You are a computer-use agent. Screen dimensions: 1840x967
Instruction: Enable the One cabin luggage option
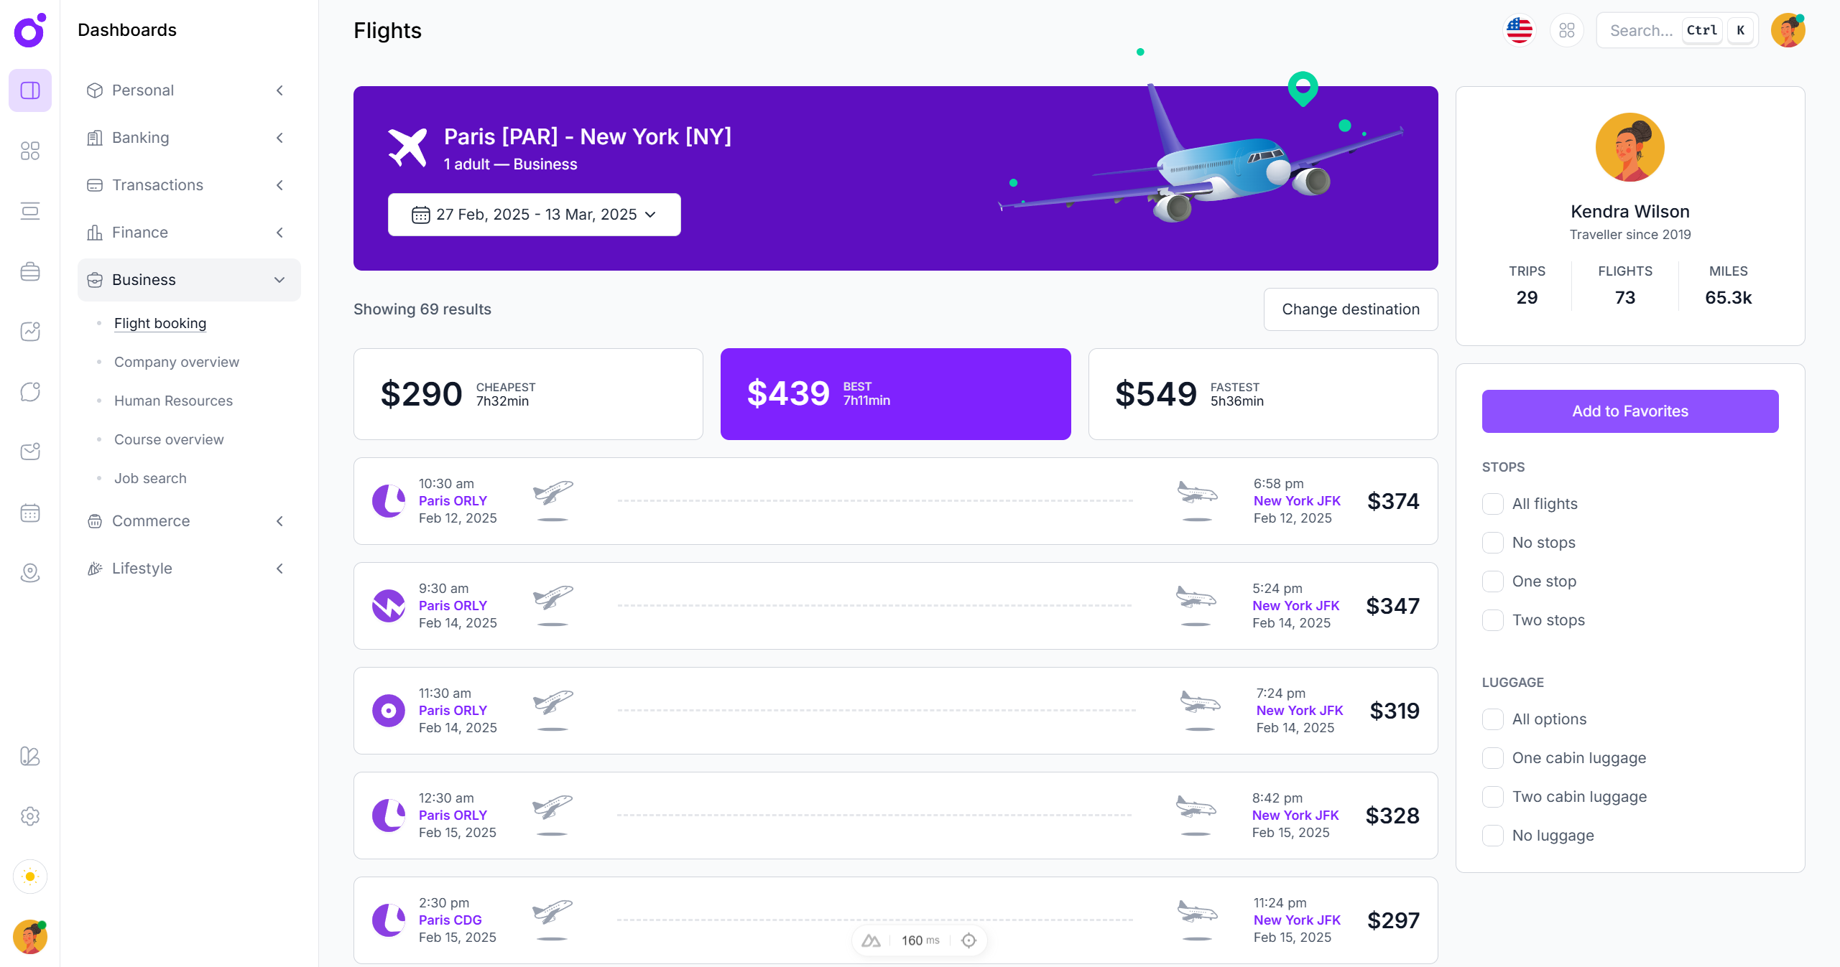pos(1493,757)
